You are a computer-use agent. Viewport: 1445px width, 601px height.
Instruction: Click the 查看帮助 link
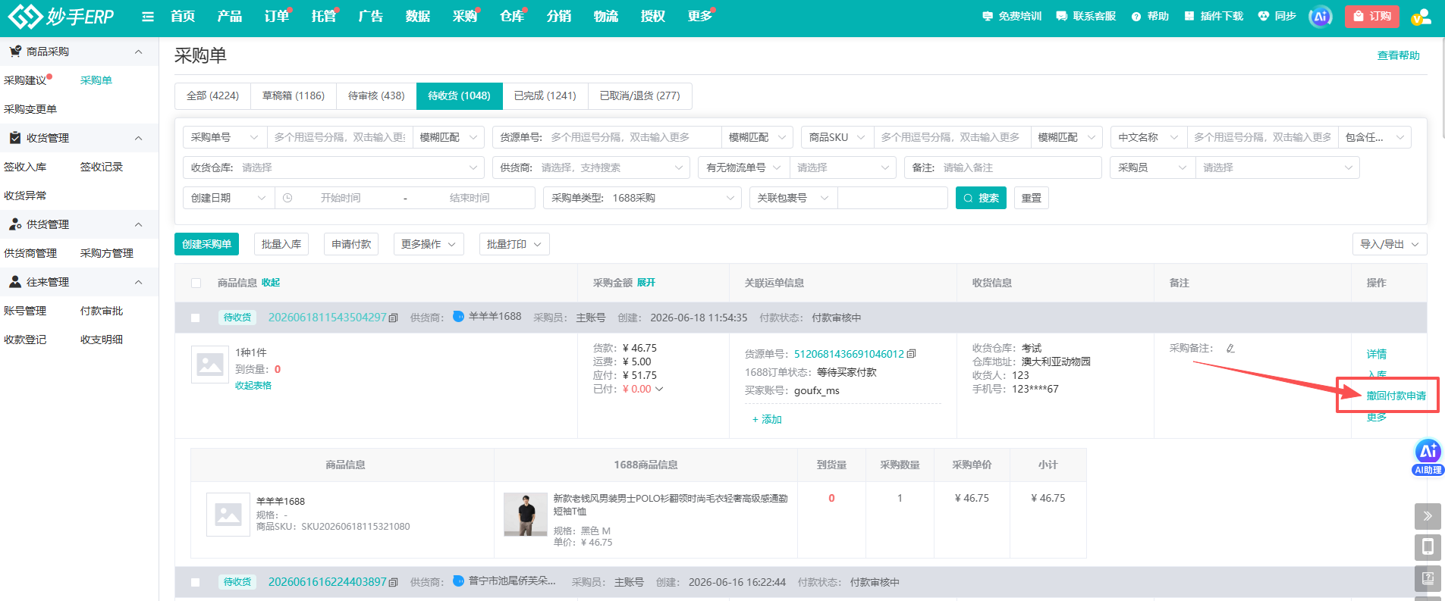(x=1399, y=55)
